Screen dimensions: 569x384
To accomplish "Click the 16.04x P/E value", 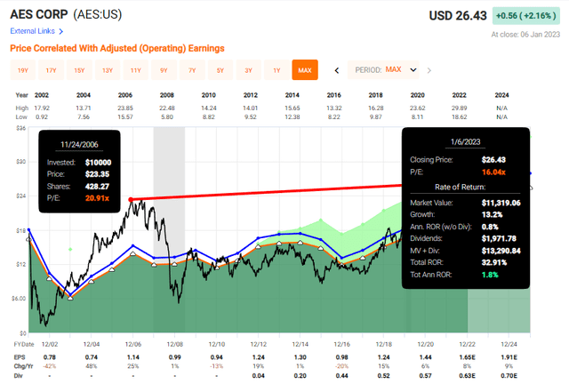I will point(493,172).
